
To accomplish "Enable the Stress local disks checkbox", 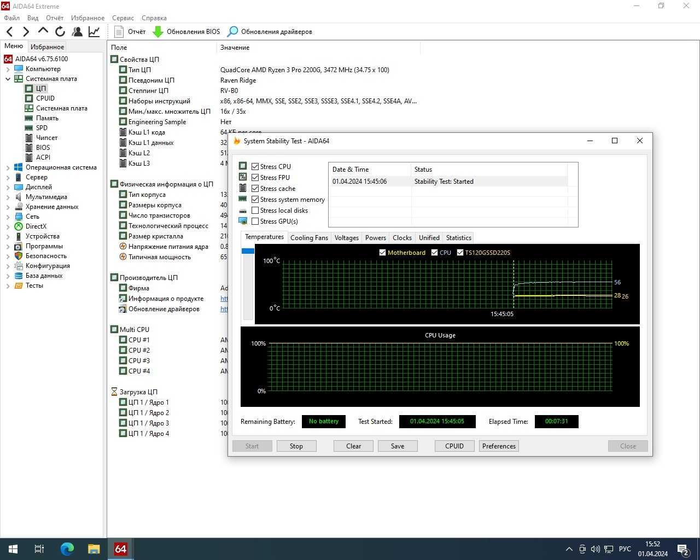I will [x=255, y=211].
